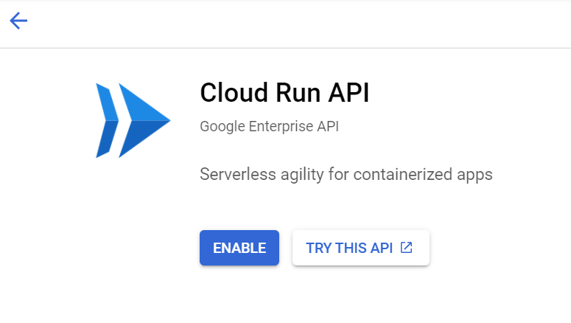
Task: Click the 'Google' word in the subtitle
Action: [223, 127]
